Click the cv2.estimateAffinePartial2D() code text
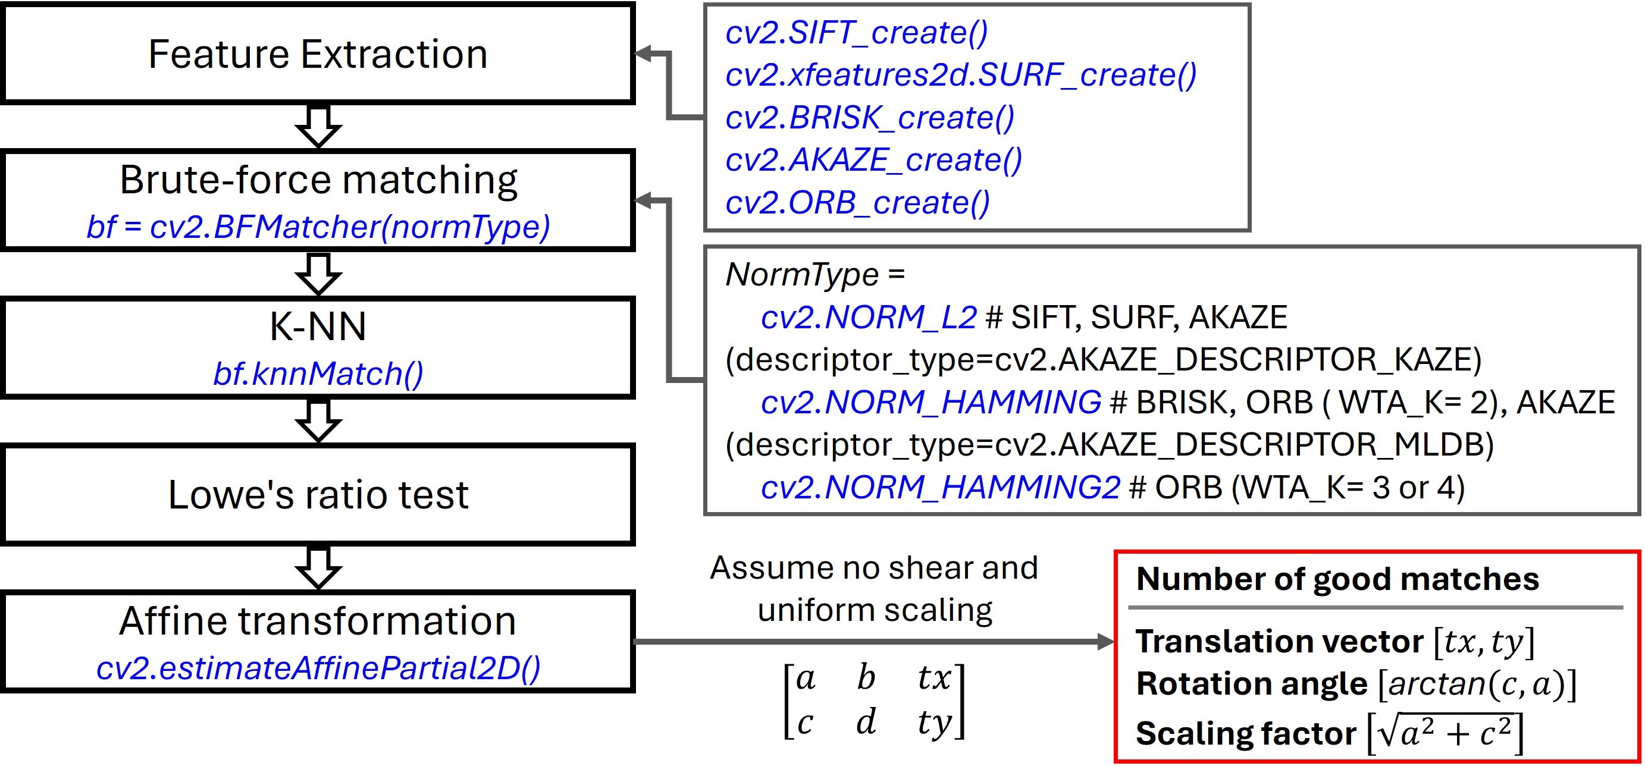Image resolution: width=1645 pixels, height=766 pixels. click(x=318, y=668)
